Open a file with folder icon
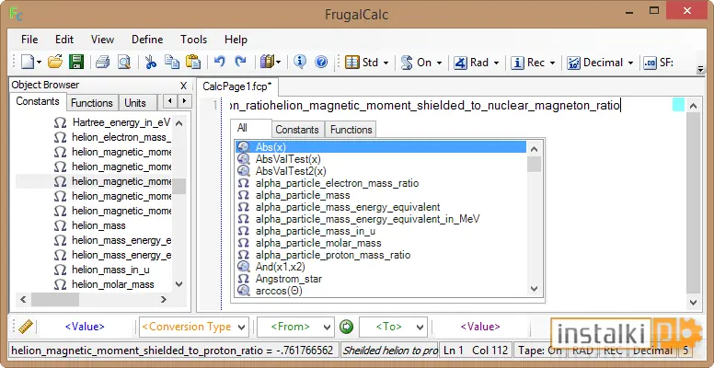Image resolution: width=714 pixels, height=368 pixels. tap(55, 63)
